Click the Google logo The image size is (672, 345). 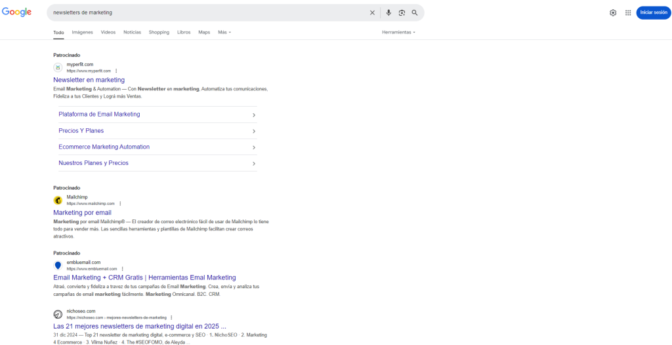pos(17,12)
